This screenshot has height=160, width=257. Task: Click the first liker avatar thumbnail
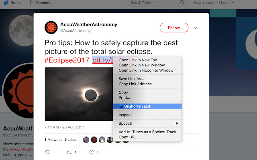point(86,140)
